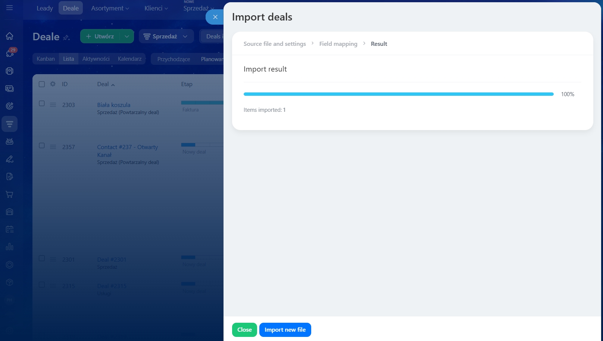This screenshot has height=341, width=603.
Task: Open the Sprzedaż pipeline dropdown
Action: (166, 37)
